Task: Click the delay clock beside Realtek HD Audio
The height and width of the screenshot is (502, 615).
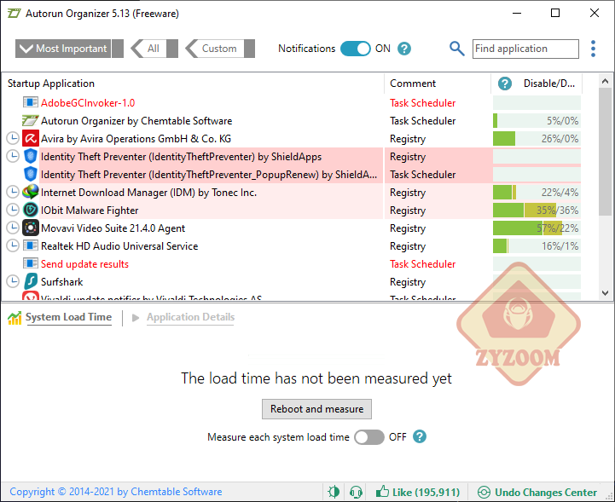Action: click(13, 245)
